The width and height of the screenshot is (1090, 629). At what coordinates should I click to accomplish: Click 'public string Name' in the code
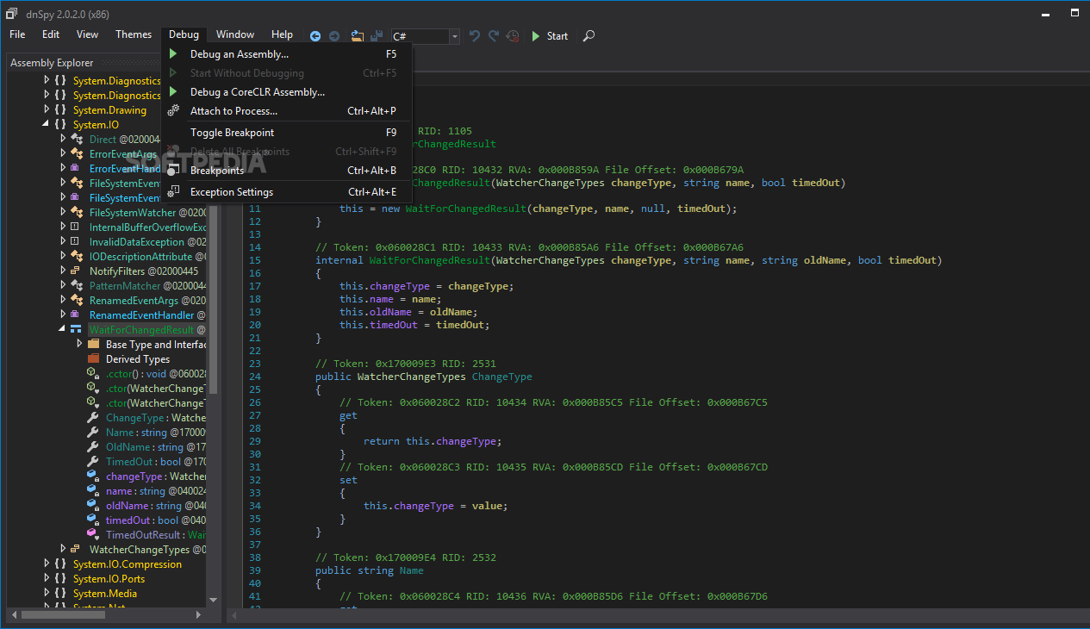point(370,570)
